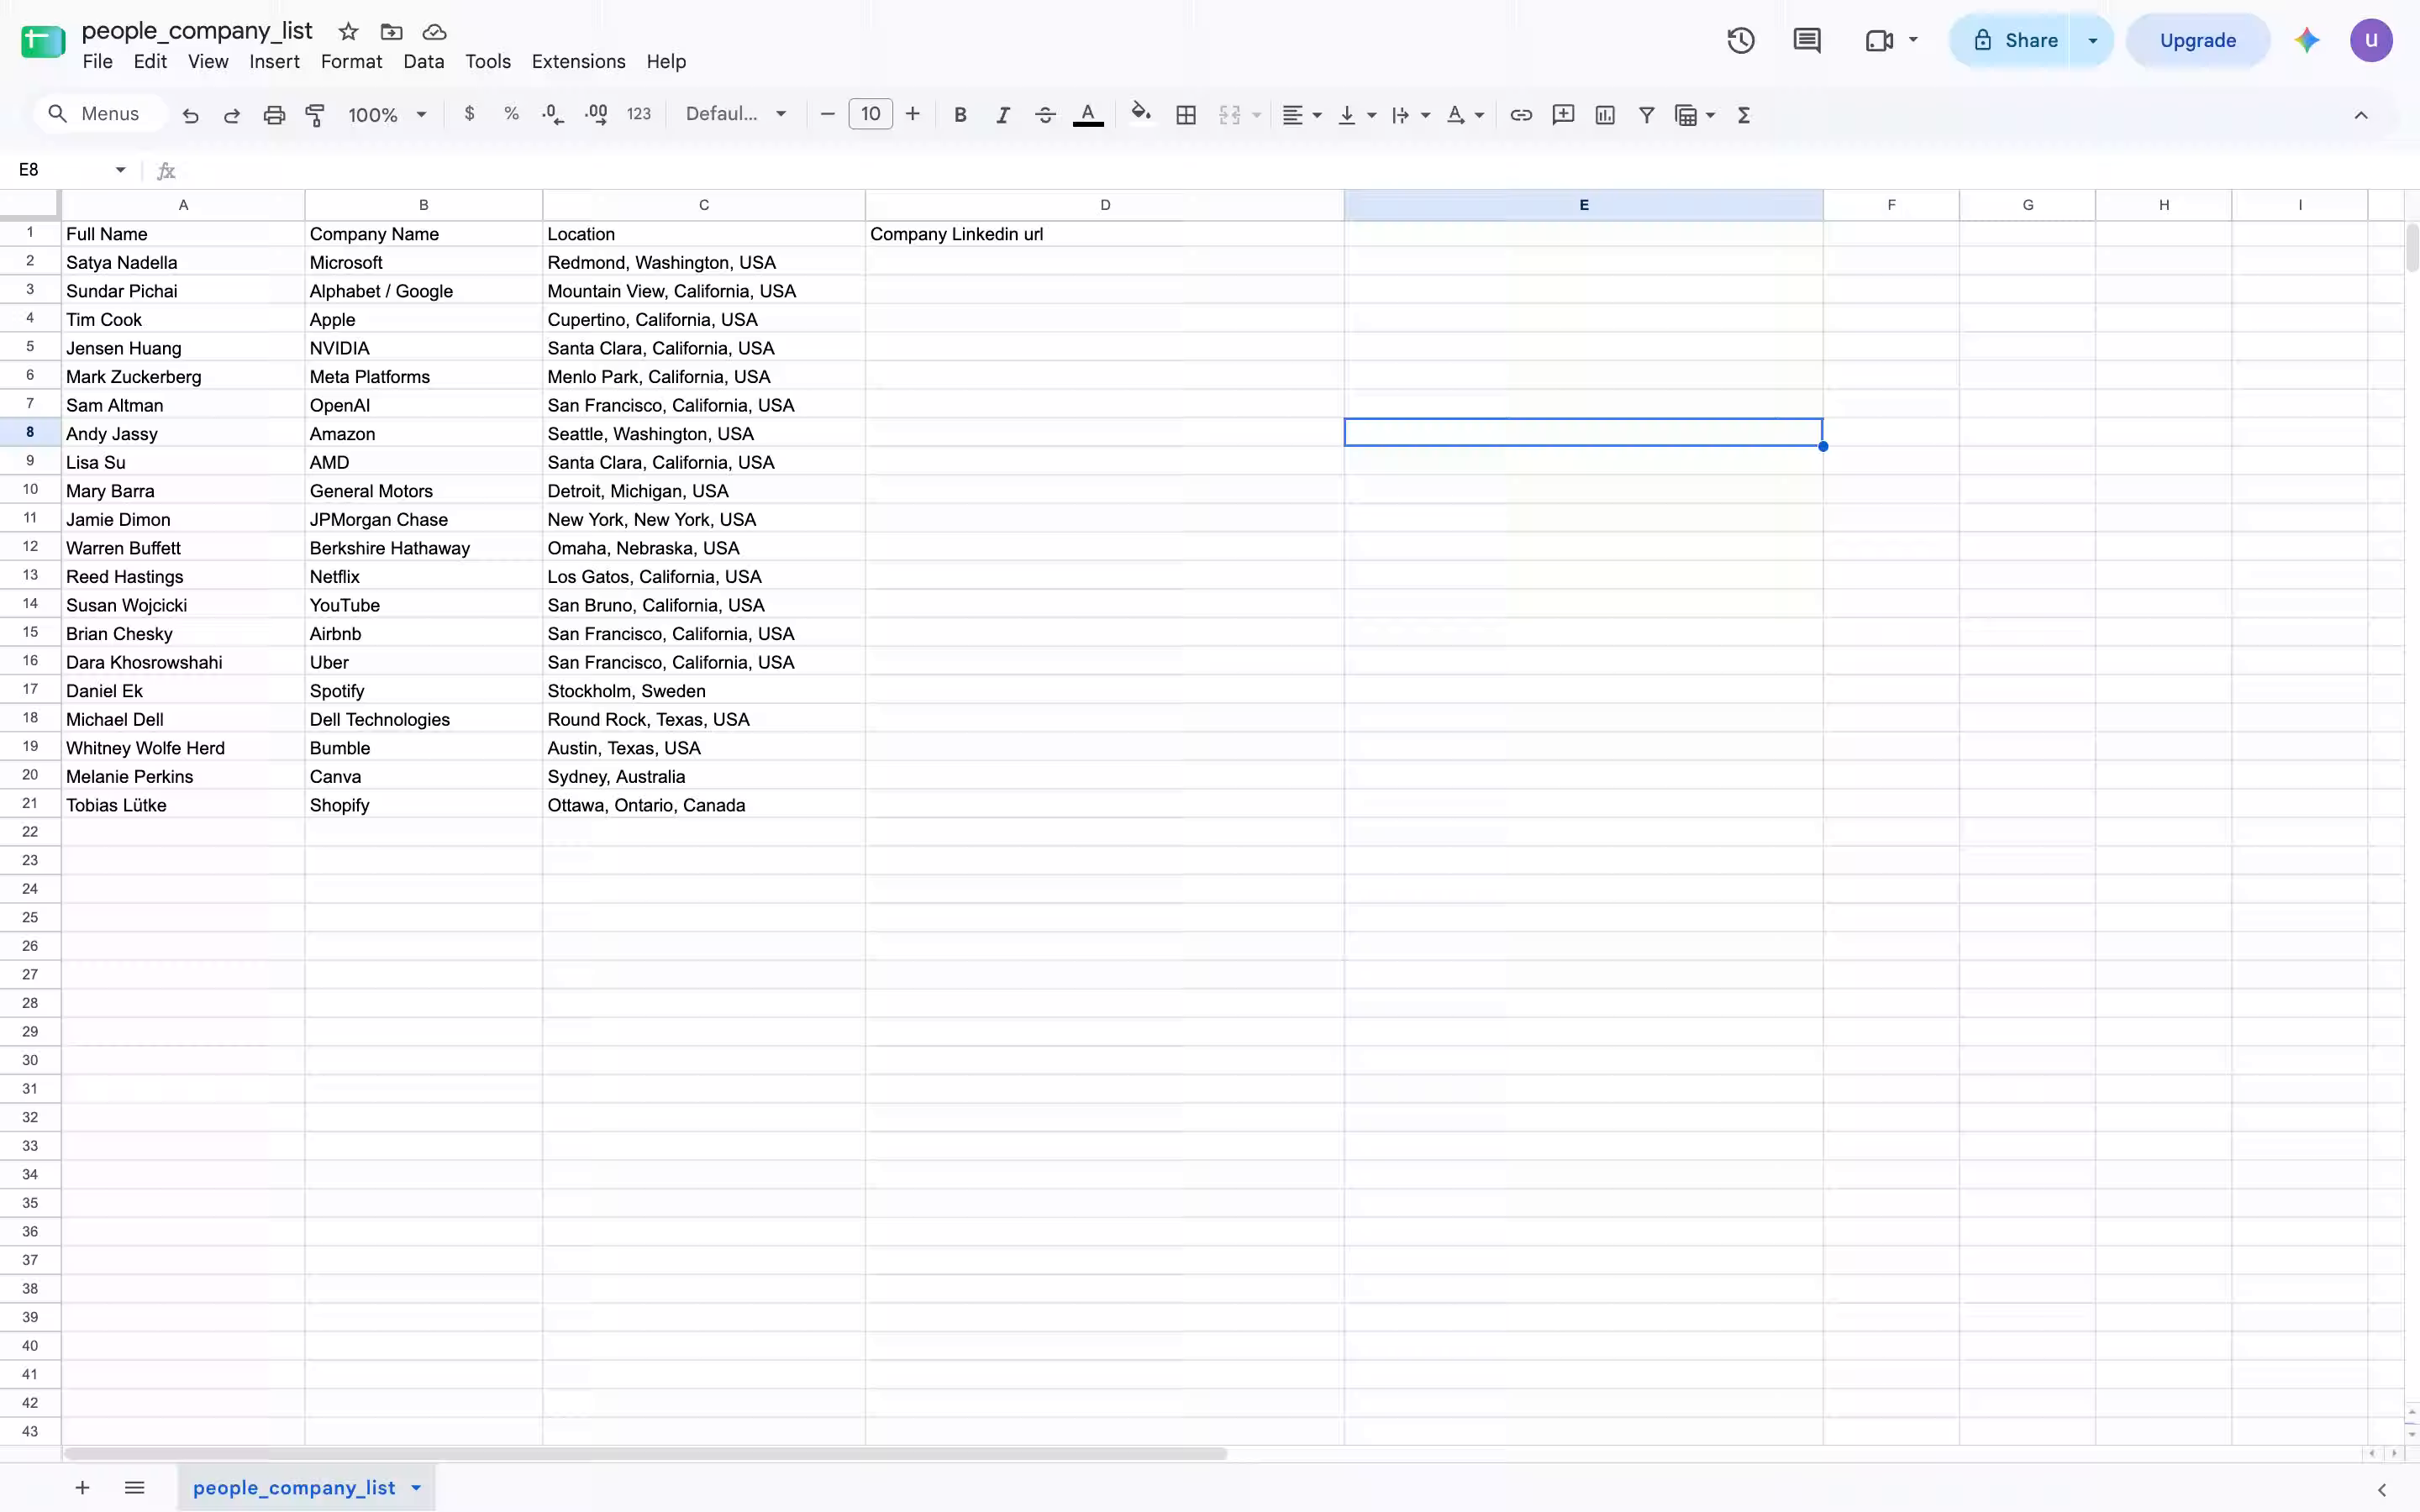Click the Share button
The width and height of the screenshot is (2420, 1512).
pyautogui.click(x=2010, y=41)
